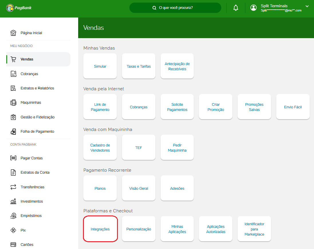The width and height of the screenshot is (314, 249).
Task: Open Cobranças card under Venda pela Internet
Action: click(139, 107)
